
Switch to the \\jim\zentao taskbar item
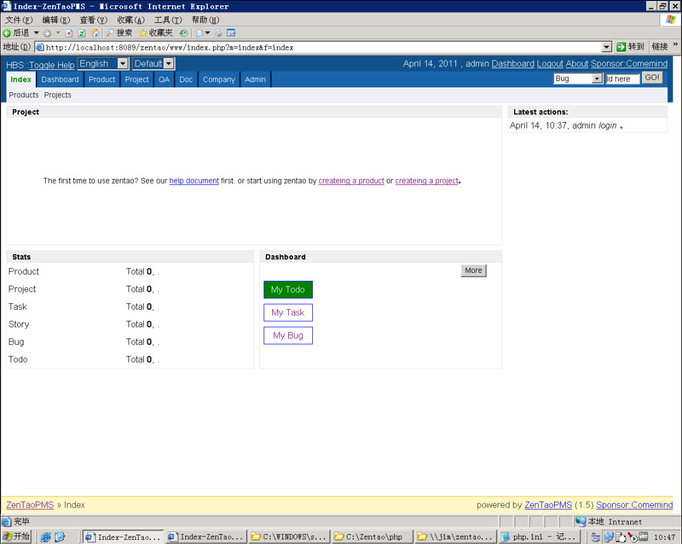pyautogui.click(x=455, y=537)
